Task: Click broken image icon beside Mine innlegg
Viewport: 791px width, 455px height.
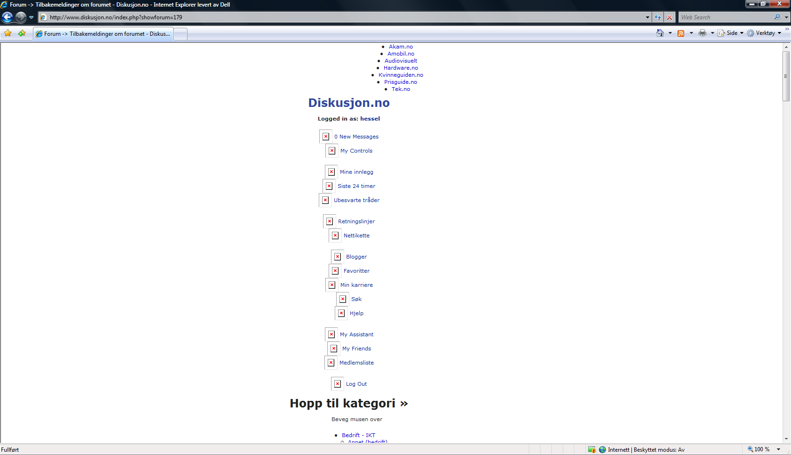Action: point(331,172)
